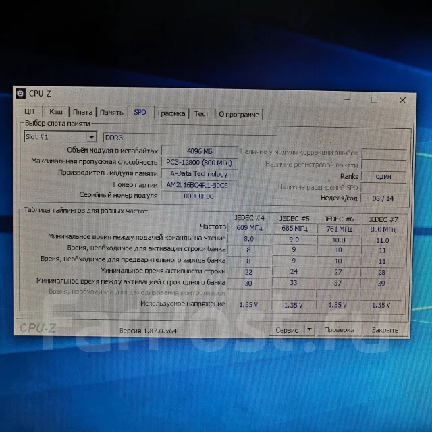Click the 37 bank cycle time cell
The height and width of the screenshot is (432, 432).
click(337, 283)
